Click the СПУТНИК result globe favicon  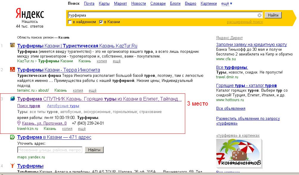[13, 98]
